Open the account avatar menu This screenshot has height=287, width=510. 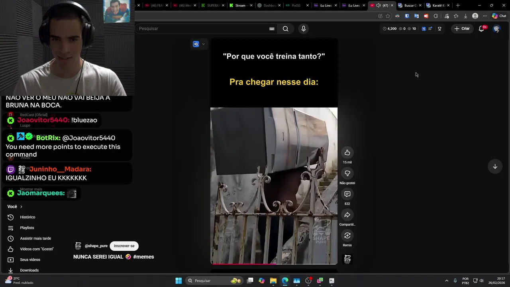tap(496, 29)
